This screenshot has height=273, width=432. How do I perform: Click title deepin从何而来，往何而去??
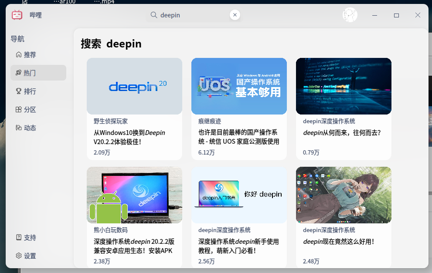tap(342, 133)
